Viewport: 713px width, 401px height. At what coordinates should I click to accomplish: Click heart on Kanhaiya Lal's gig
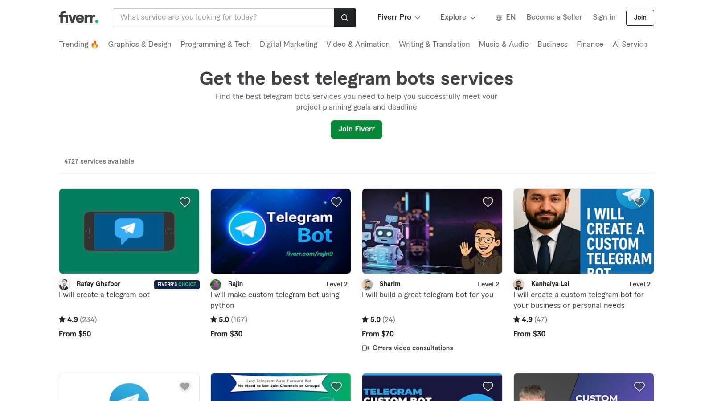pos(639,202)
